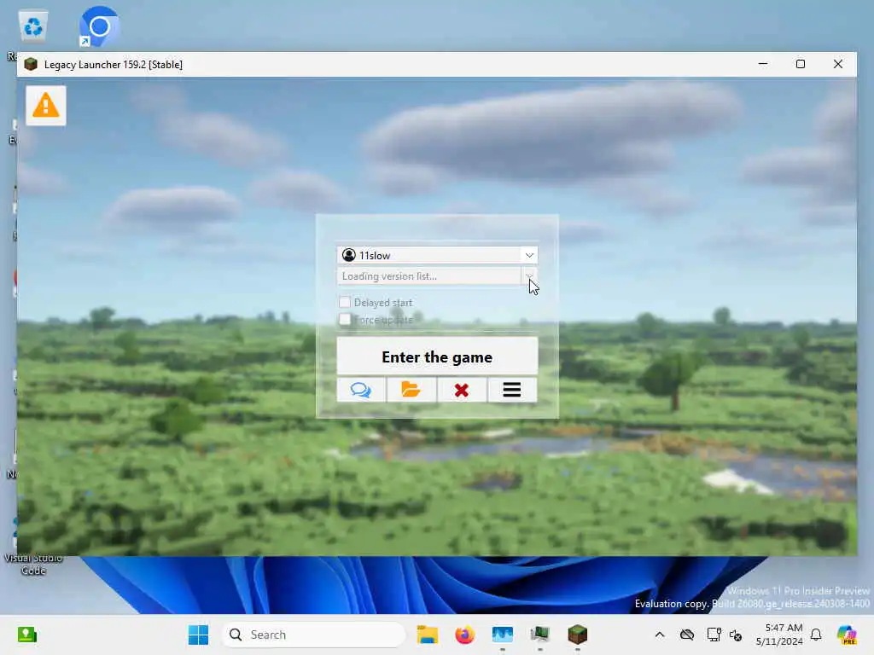Viewport: 874px width, 655px height.
Task: Click the cloud sync-off tray icon
Action: click(x=687, y=635)
